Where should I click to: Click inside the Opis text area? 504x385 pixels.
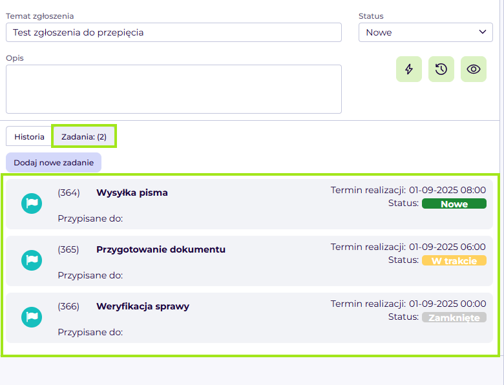tap(174, 89)
